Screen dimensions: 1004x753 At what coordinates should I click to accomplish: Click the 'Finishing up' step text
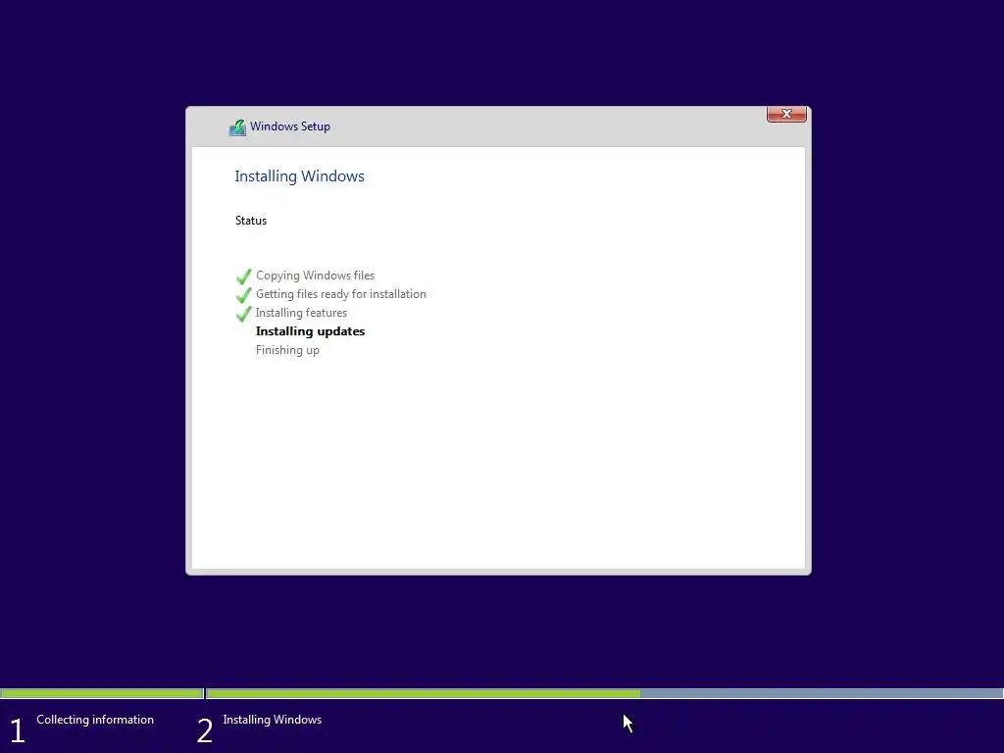click(x=287, y=350)
